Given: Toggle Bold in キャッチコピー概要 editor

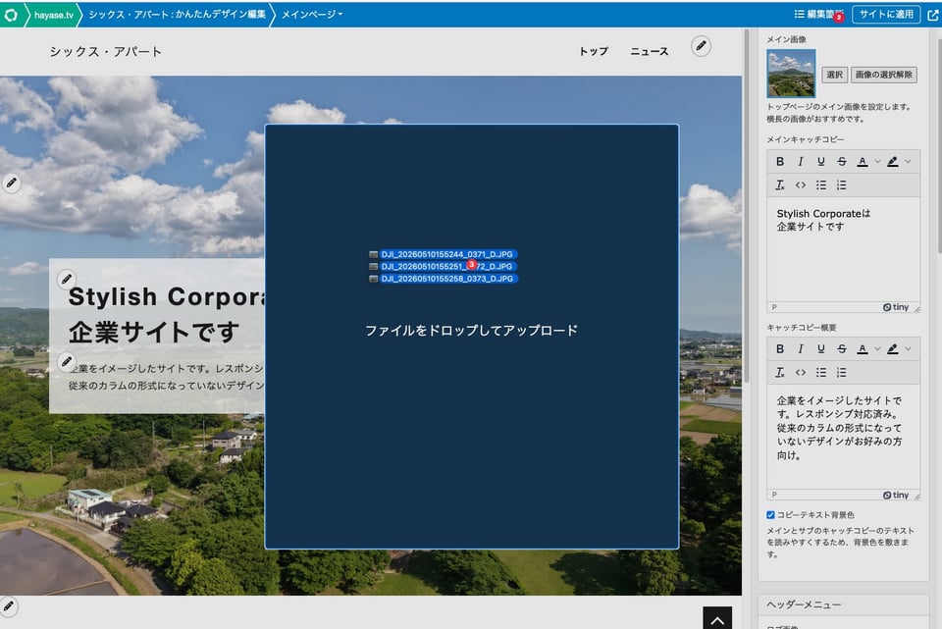Looking at the screenshot, I should pos(780,348).
